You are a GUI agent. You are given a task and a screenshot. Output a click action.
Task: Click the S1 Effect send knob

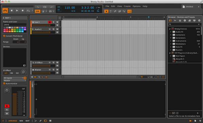(23, 72)
